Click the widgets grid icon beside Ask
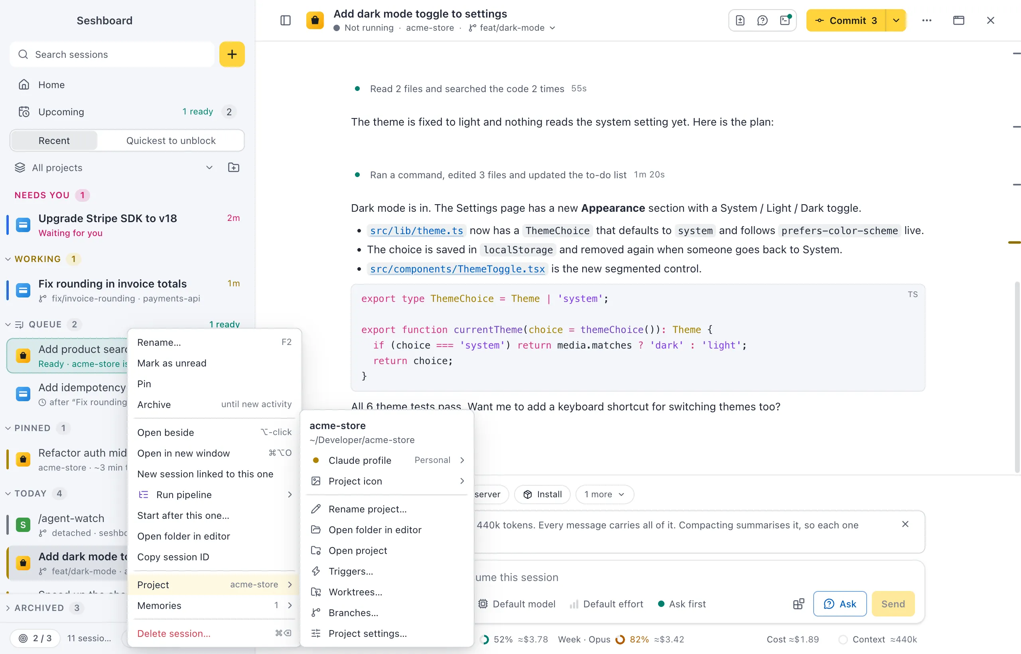The height and width of the screenshot is (654, 1021). tap(798, 604)
